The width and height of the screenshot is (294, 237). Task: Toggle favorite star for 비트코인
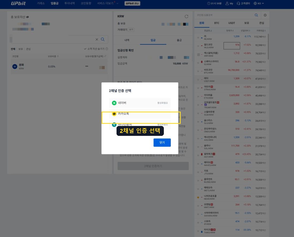[198, 71]
